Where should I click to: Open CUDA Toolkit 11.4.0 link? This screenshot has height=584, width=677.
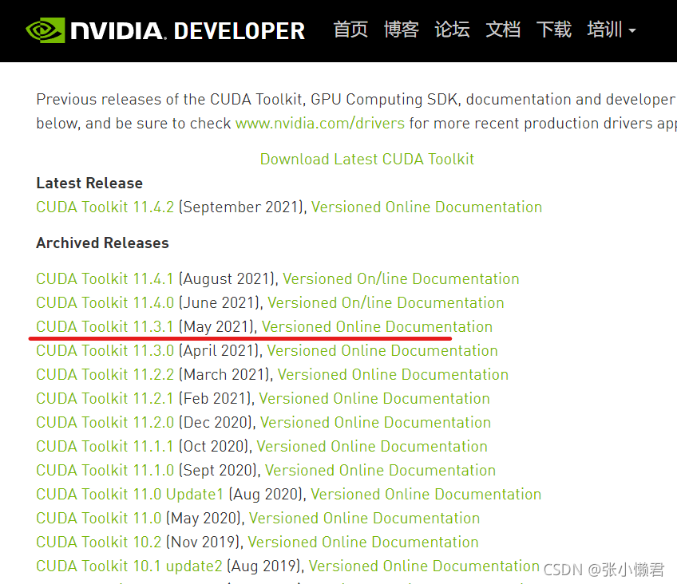tap(105, 303)
